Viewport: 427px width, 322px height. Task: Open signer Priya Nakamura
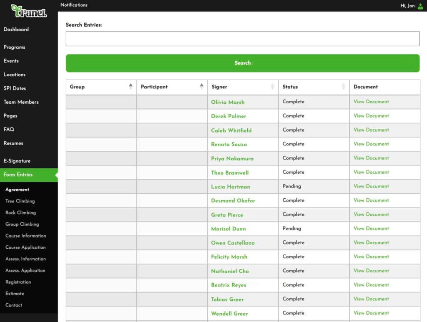click(x=232, y=159)
